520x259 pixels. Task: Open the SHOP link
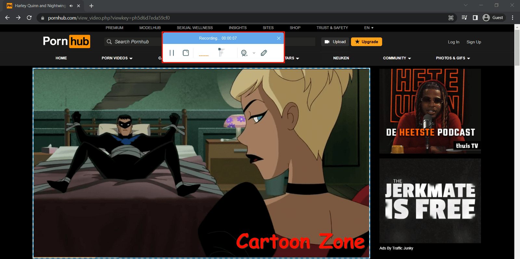[295, 28]
